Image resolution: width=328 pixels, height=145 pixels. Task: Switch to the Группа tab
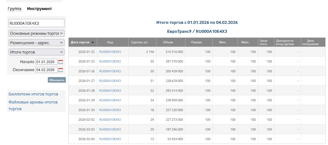click(x=15, y=9)
